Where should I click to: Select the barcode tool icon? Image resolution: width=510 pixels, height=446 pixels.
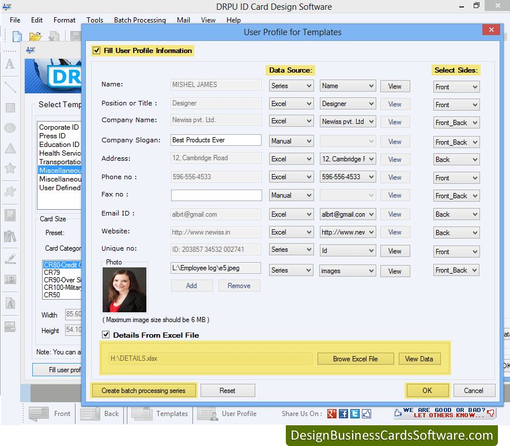coord(10,279)
